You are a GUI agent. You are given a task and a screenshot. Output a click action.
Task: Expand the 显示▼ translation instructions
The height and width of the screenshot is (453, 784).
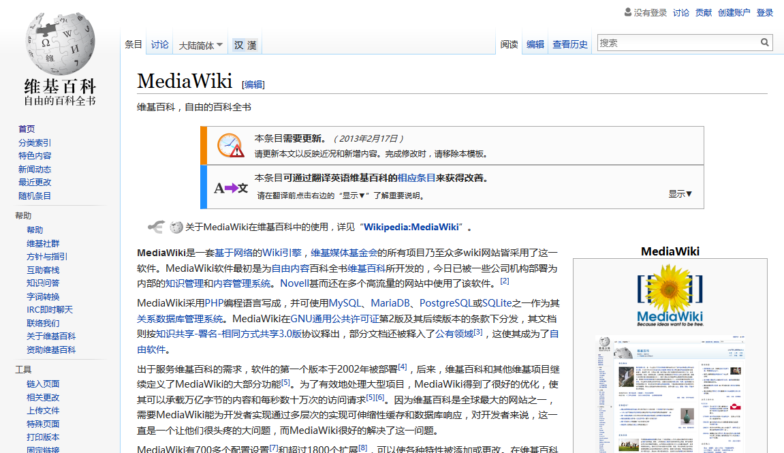[x=680, y=194]
